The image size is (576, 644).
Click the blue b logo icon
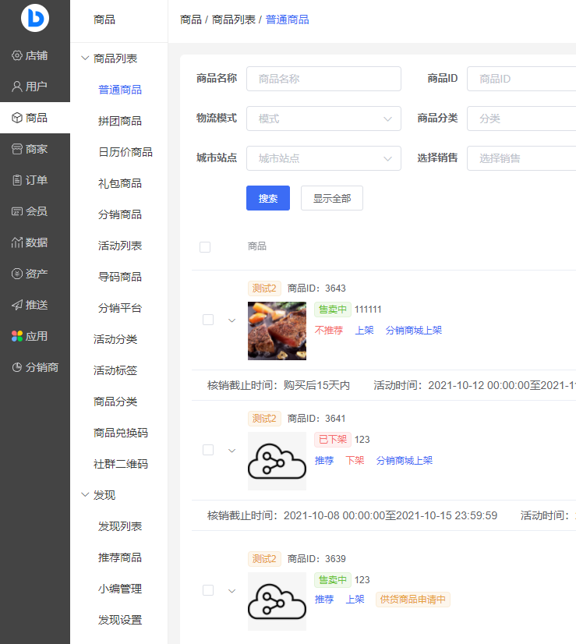pos(35,18)
